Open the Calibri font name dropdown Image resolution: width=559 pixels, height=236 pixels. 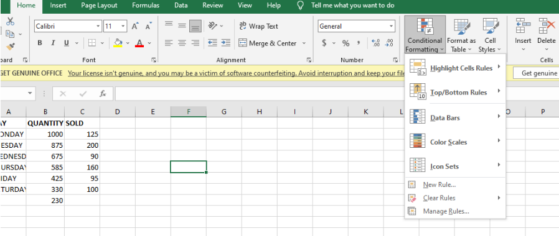click(98, 26)
